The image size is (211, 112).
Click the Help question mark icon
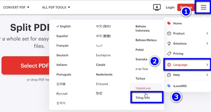169,75
